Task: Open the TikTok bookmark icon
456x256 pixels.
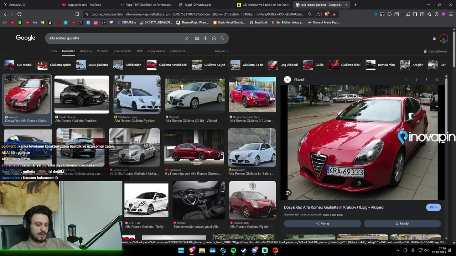Action: pos(50,22)
